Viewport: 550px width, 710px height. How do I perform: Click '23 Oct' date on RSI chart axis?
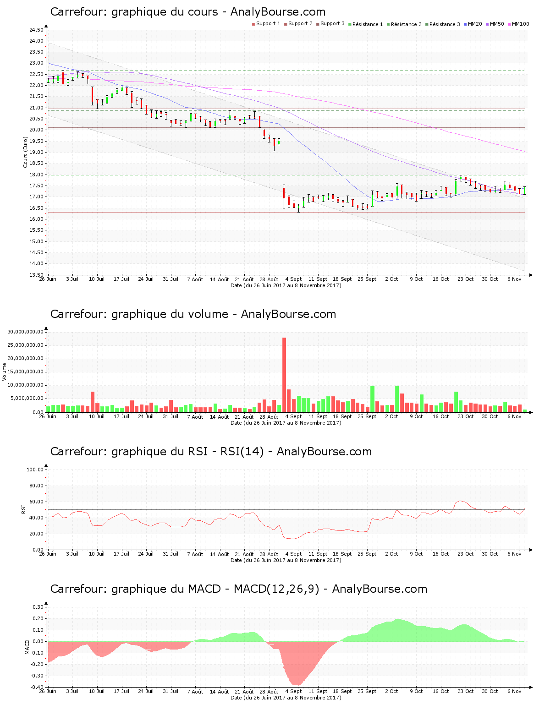(x=465, y=554)
